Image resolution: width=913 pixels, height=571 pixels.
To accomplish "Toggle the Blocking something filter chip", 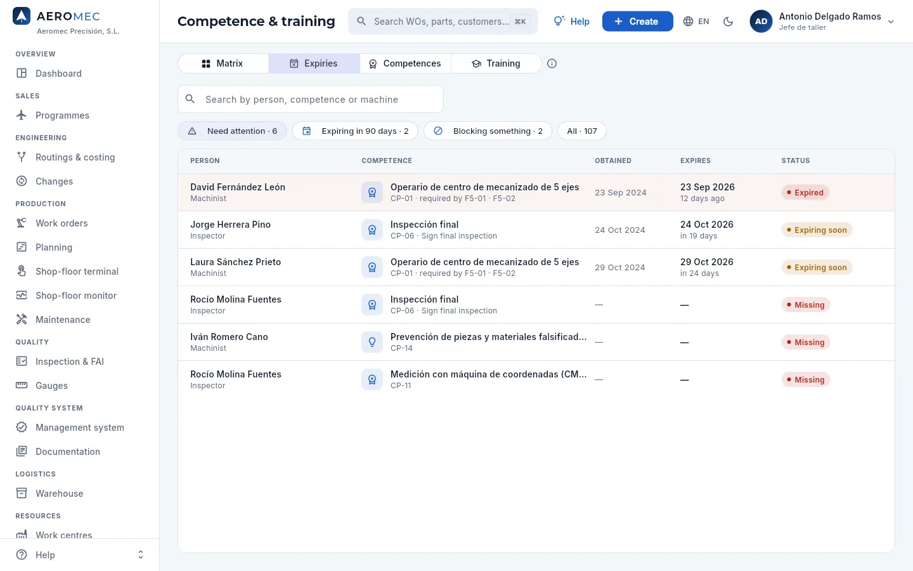I will click(x=488, y=131).
